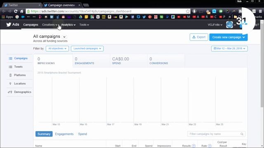Select the Spend tab beside Engagements

pyautogui.click(x=82, y=134)
